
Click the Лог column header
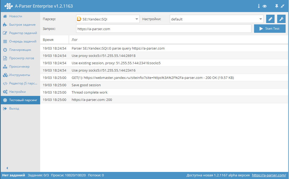point(178,40)
